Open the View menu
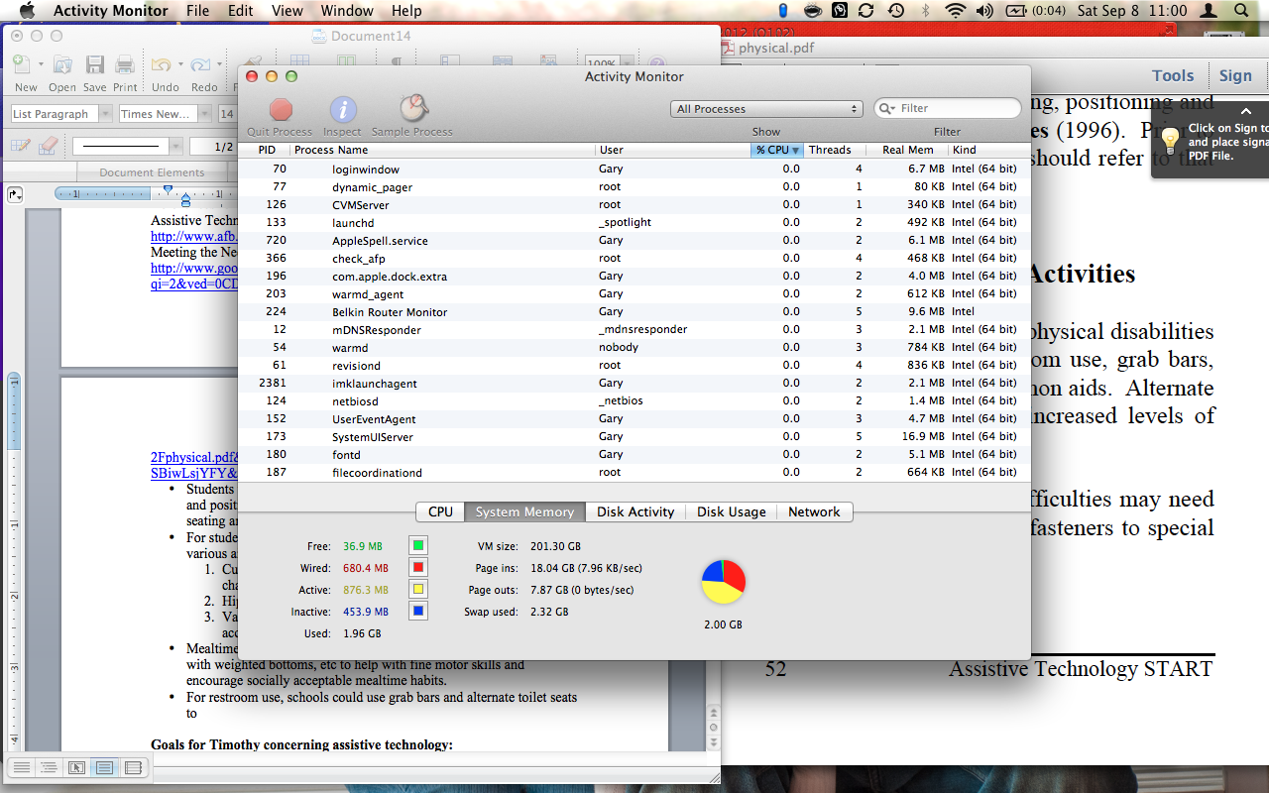The image size is (1269, 793). [x=287, y=11]
